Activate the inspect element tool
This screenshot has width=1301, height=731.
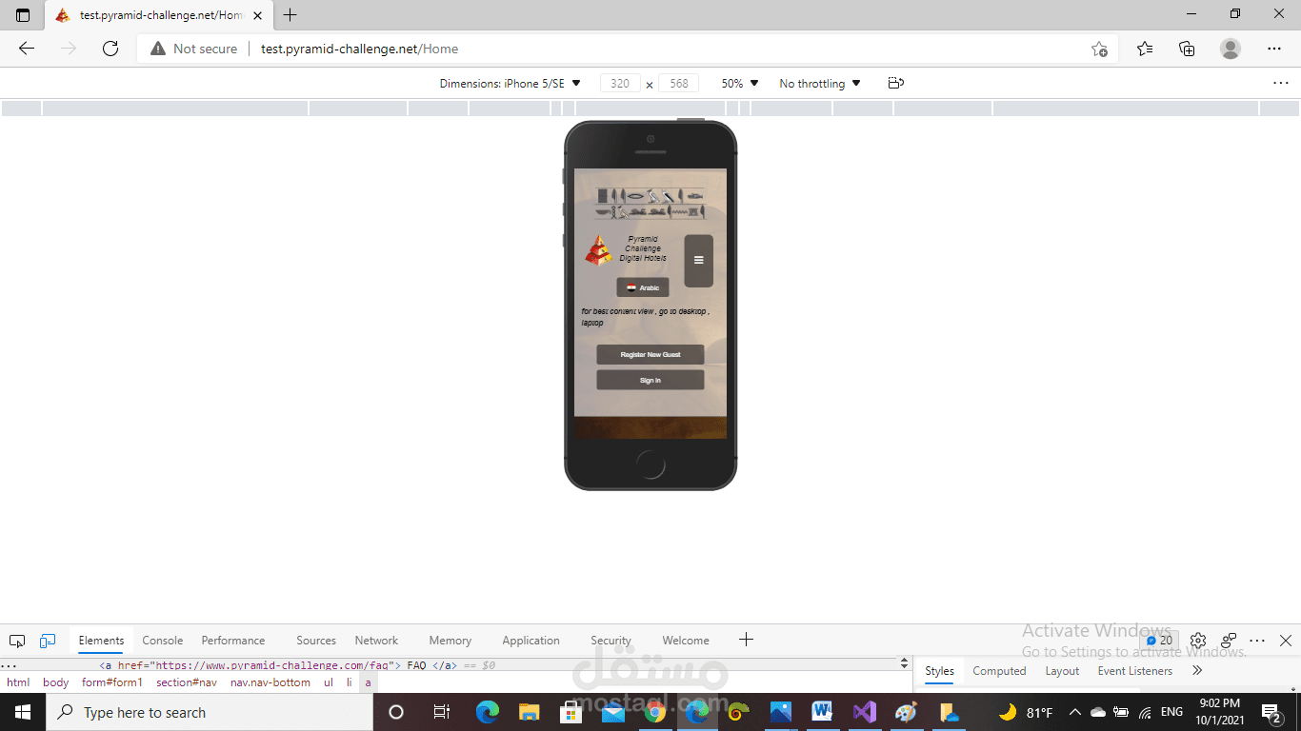click(x=17, y=641)
